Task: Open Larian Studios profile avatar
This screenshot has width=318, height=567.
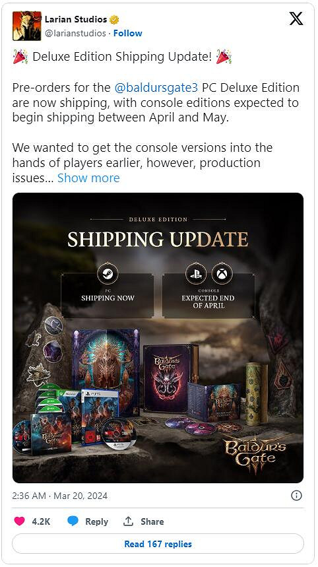Action: [27, 26]
